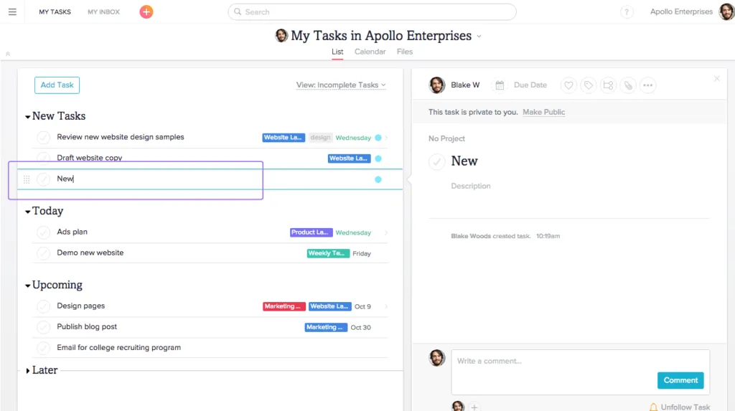Like the task with heart icon
The width and height of the screenshot is (735, 411).
(x=568, y=85)
